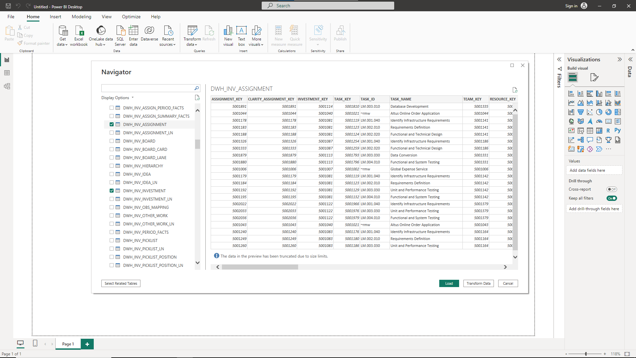Open the View tab
The image size is (636, 358).
tap(107, 17)
